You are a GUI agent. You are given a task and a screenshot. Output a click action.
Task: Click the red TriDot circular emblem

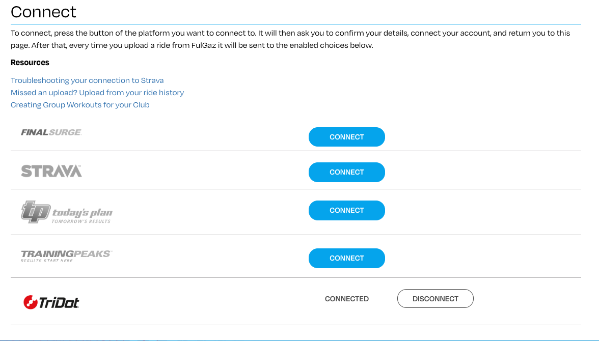(31, 302)
